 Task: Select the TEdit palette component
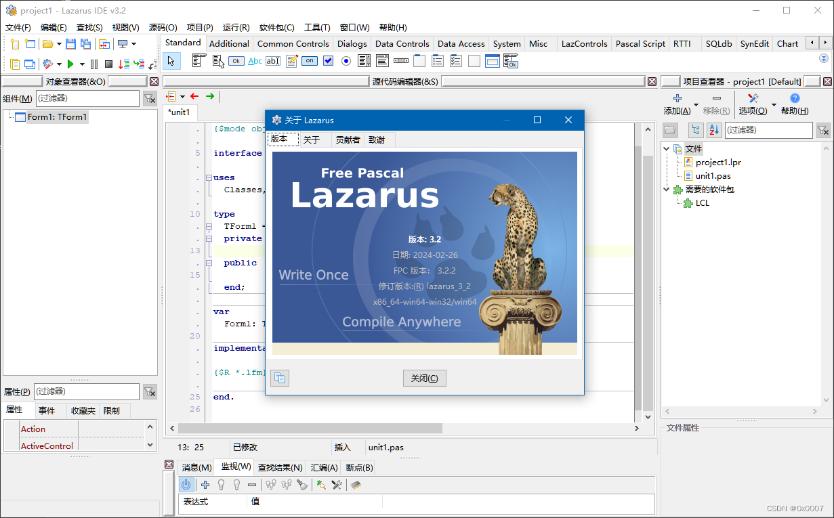(273, 61)
